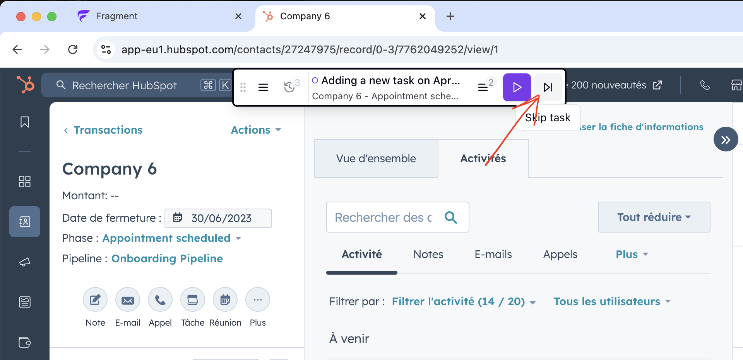Open site information icon in address bar
Image resolution: width=743 pixels, height=360 pixels.
pyautogui.click(x=106, y=49)
